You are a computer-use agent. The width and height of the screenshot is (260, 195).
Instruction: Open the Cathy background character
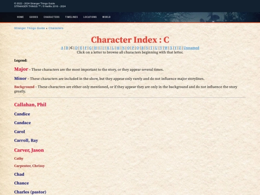point(19,158)
